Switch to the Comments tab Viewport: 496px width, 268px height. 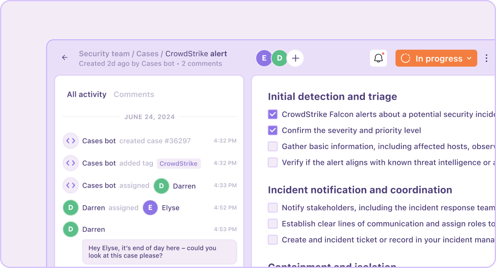(134, 95)
